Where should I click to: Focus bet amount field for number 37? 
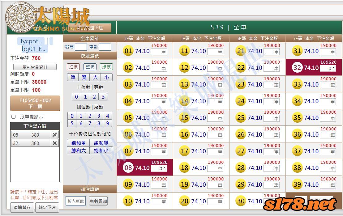tap(328, 152)
